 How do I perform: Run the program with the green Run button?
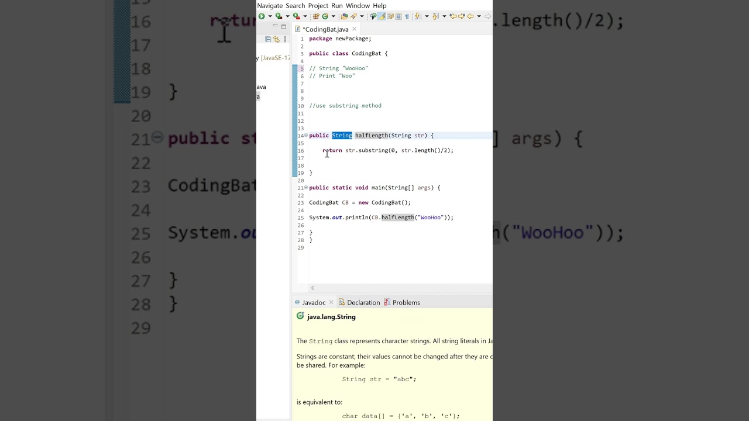click(262, 16)
